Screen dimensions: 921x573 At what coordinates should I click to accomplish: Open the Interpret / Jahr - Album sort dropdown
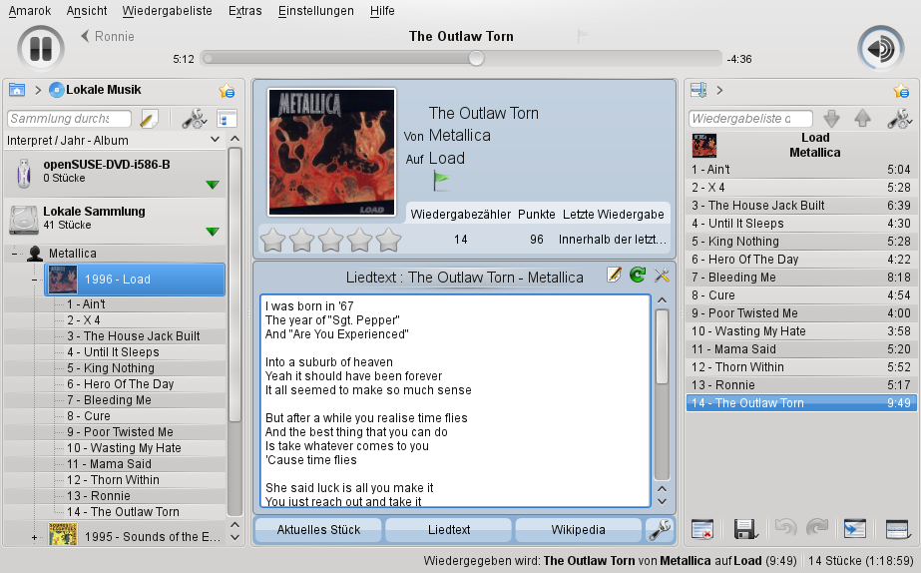coord(114,140)
